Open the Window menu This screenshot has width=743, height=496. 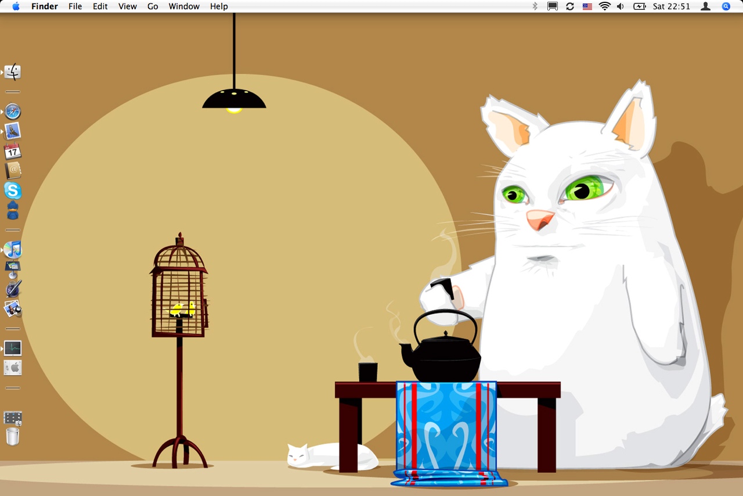pos(184,6)
